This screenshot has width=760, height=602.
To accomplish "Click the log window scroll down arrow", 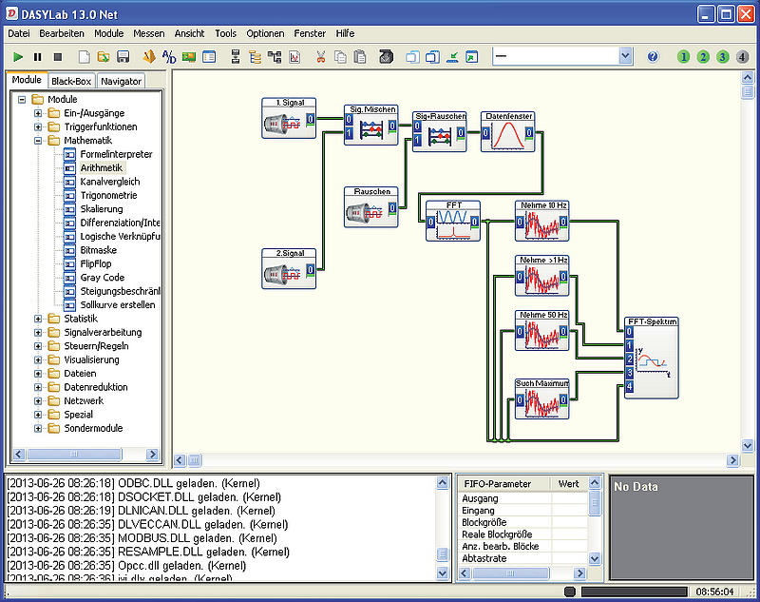I will coord(442,573).
